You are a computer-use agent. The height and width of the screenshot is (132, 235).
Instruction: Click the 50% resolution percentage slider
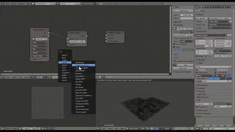(x=204, y=46)
